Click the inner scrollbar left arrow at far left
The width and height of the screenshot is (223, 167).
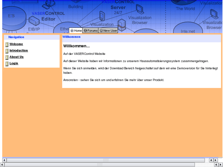(x=4, y=160)
